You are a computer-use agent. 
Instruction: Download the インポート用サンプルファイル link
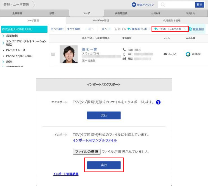95,140
